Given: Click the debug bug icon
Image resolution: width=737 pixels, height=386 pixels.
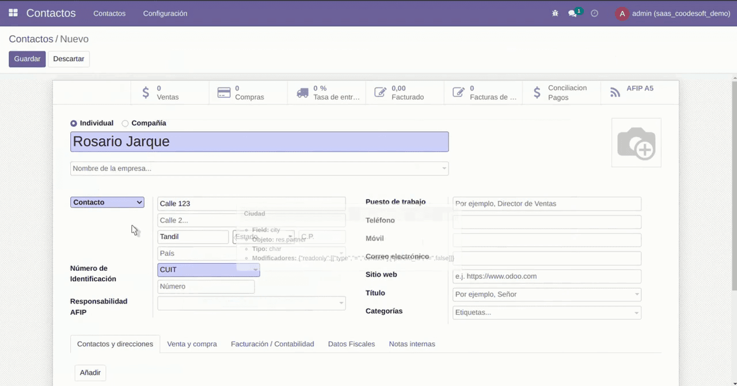Looking at the screenshot, I should tap(555, 13).
